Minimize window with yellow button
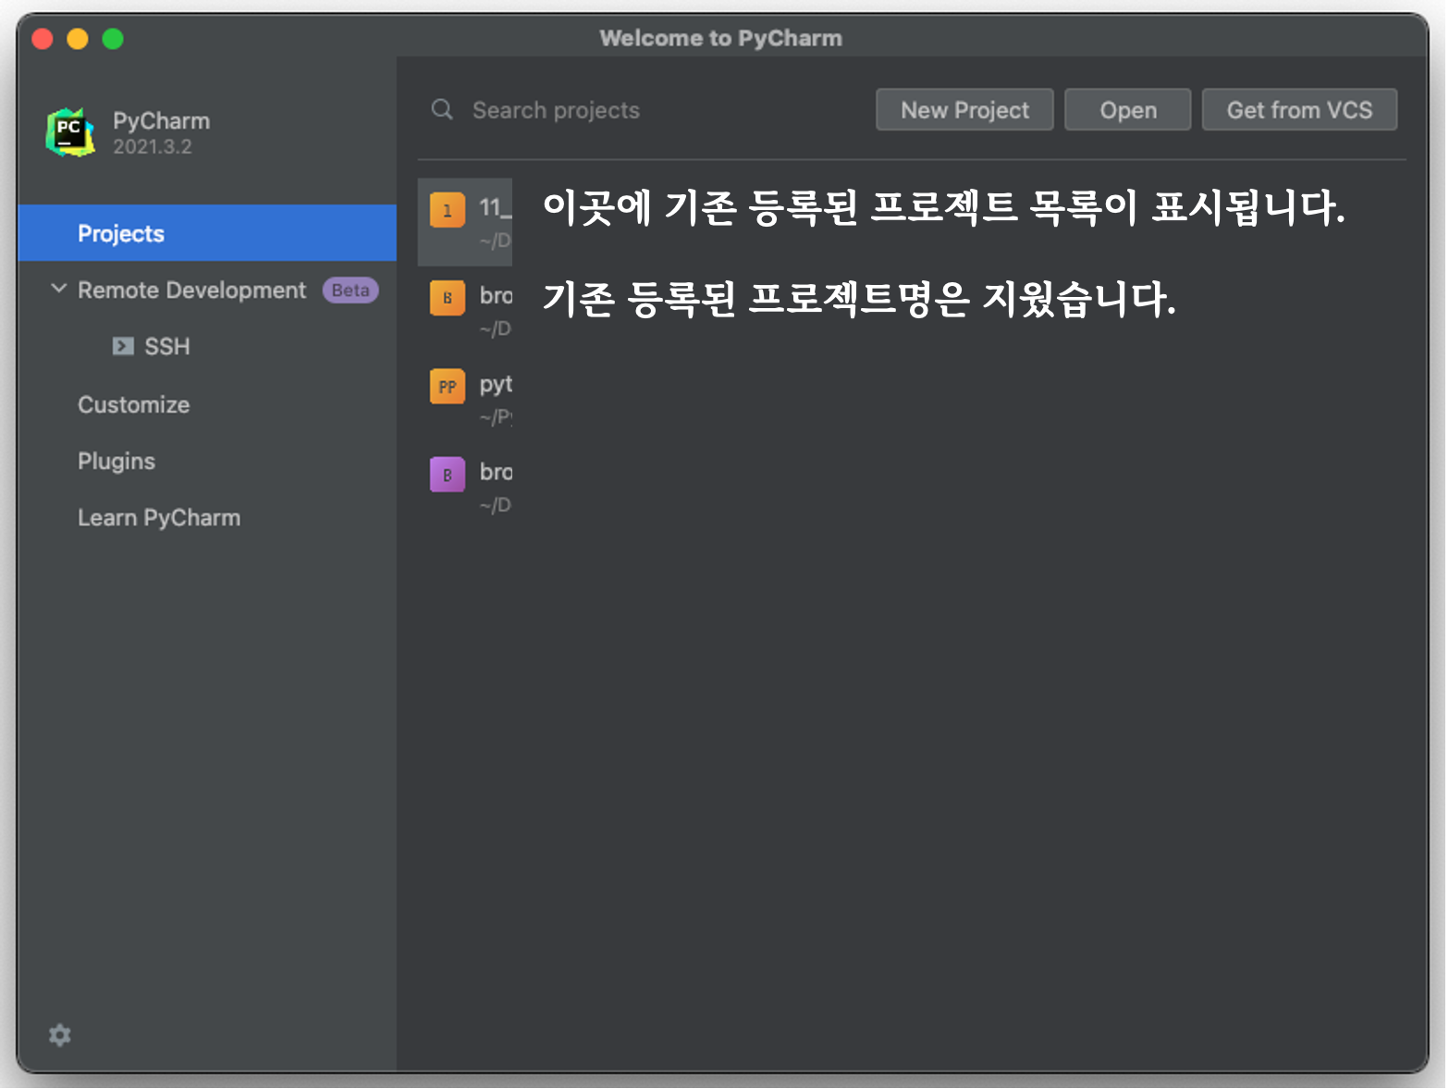Image resolution: width=1449 pixels, height=1089 pixels. [x=78, y=39]
